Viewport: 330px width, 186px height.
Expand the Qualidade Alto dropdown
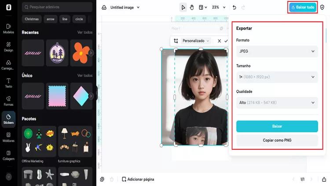pyautogui.click(x=277, y=103)
